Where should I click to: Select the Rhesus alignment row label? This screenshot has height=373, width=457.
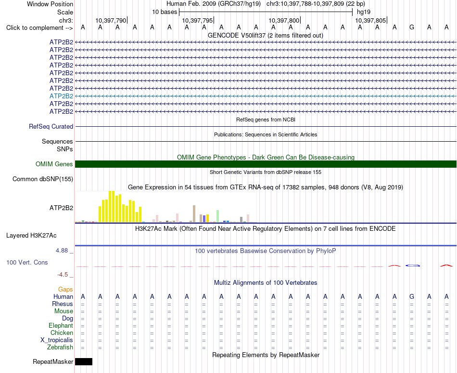point(63,304)
